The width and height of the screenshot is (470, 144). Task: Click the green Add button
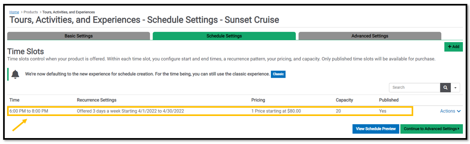[453, 47]
